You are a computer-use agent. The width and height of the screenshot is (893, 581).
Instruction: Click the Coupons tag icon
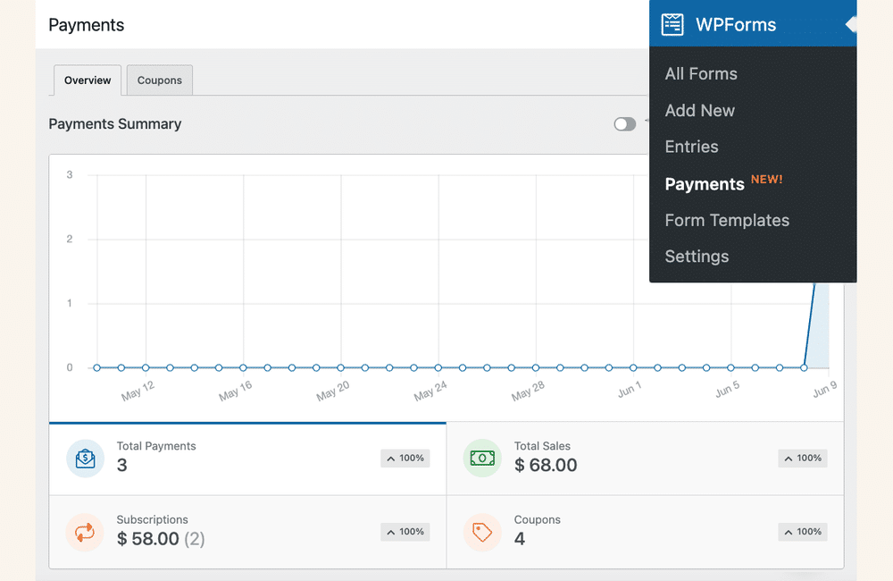(482, 532)
